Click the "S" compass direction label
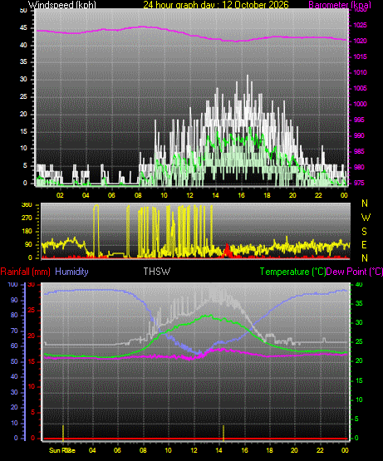 coord(364,232)
